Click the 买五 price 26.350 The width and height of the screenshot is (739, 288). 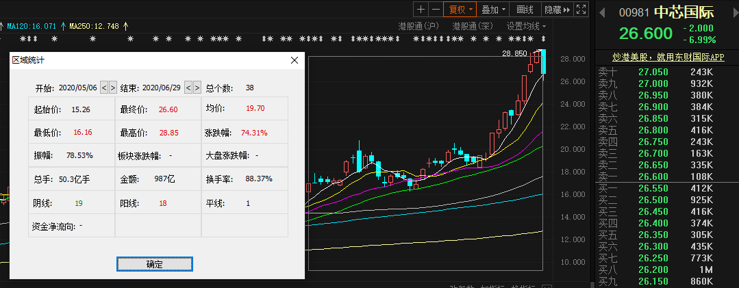[653, 235]
